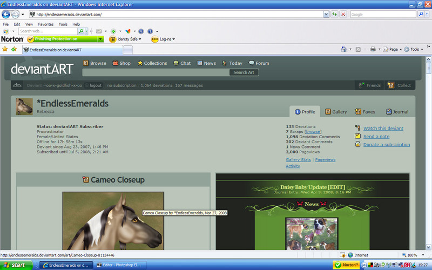Click the toolbar help question mark icon
Screen dimensions: 432x270
(x=150, y=31)
